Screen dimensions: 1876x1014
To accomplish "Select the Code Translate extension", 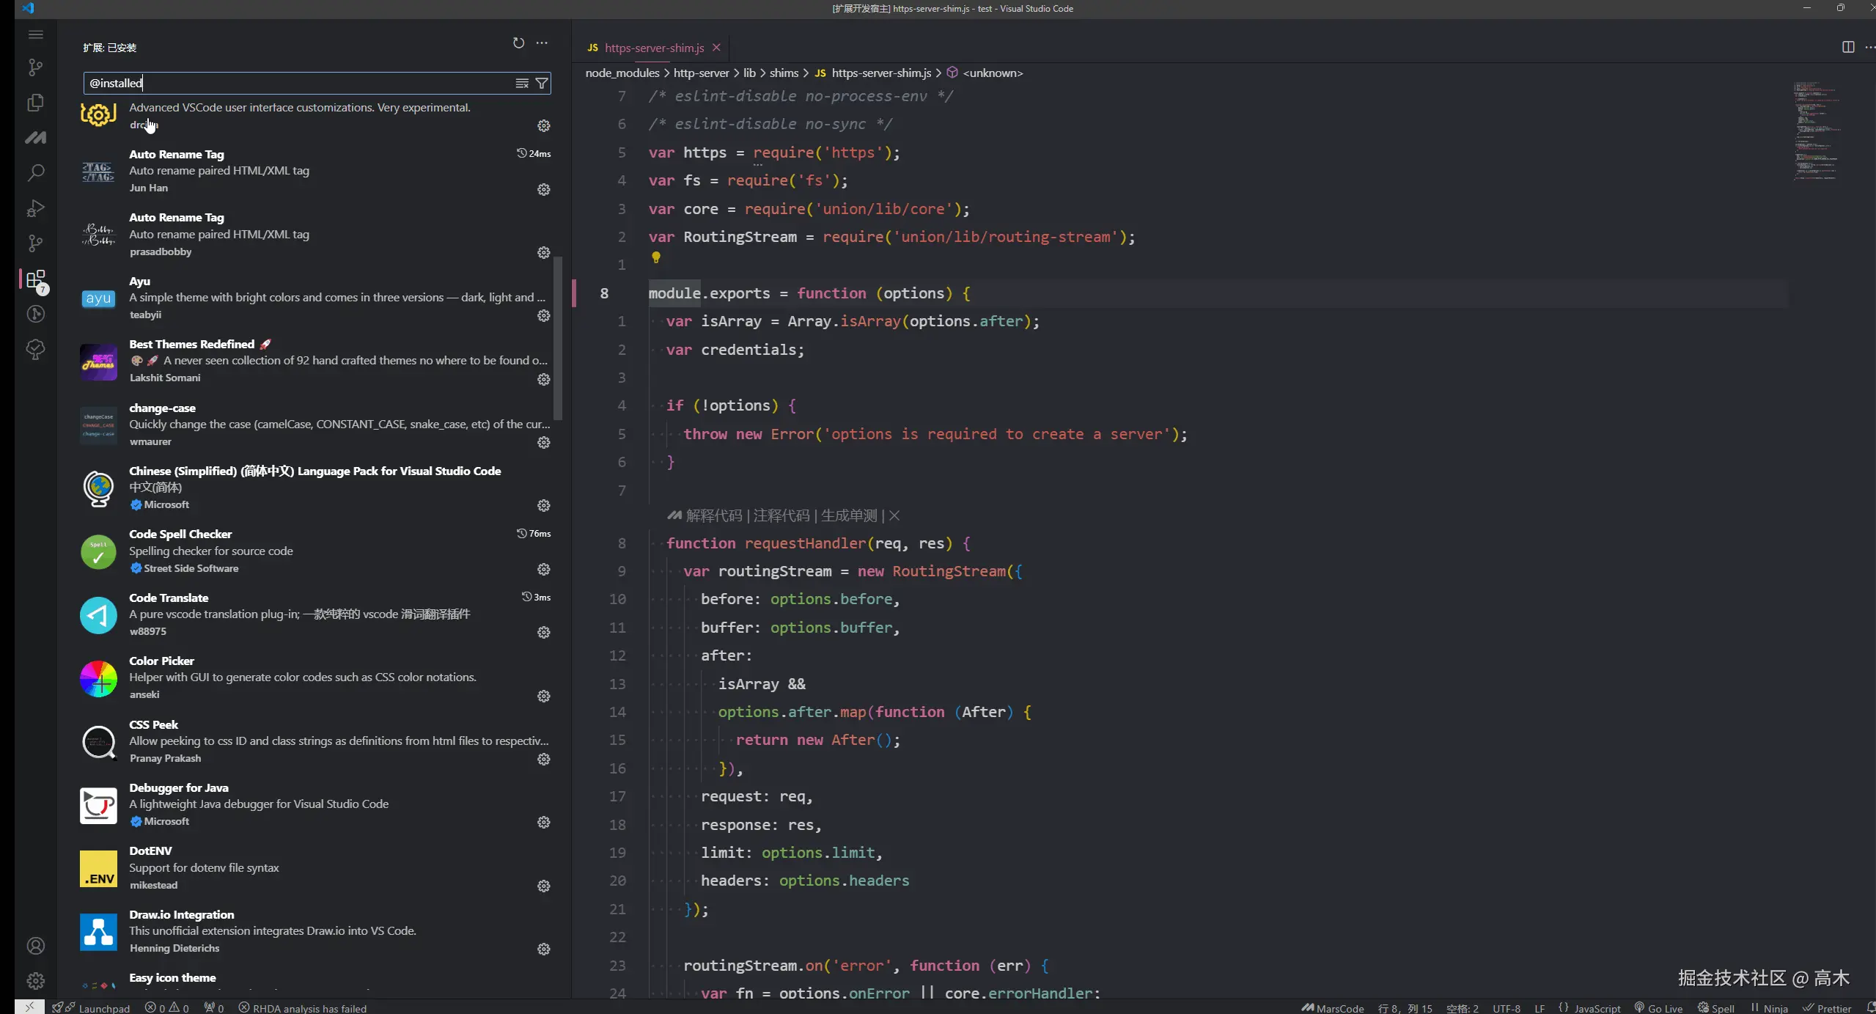I will 315,614.
